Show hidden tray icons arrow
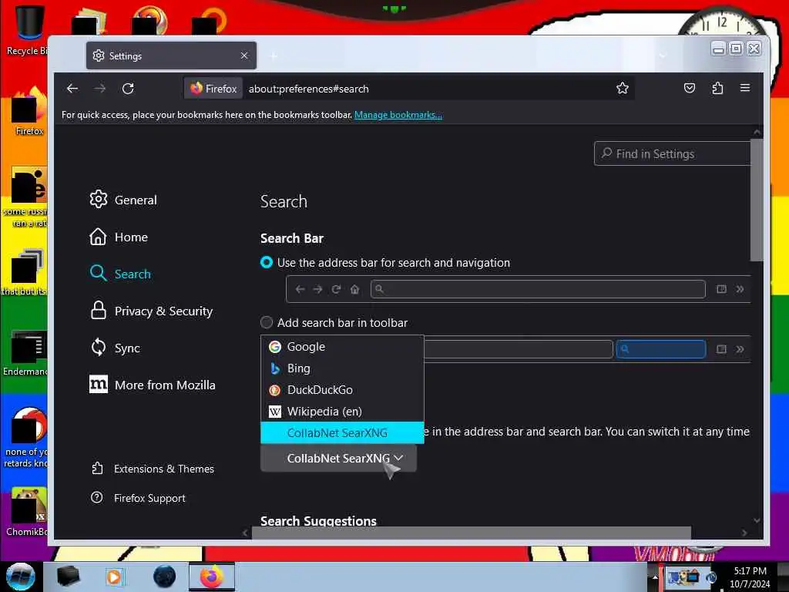The image size is (789, 592). 655,577
